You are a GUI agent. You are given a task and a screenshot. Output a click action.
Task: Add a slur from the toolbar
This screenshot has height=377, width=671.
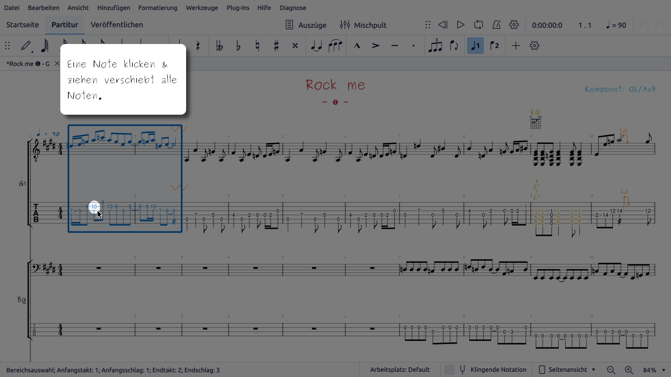click(335, 46)
